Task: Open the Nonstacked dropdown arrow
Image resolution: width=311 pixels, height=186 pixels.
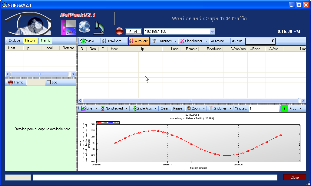Action: click(127, 109)
